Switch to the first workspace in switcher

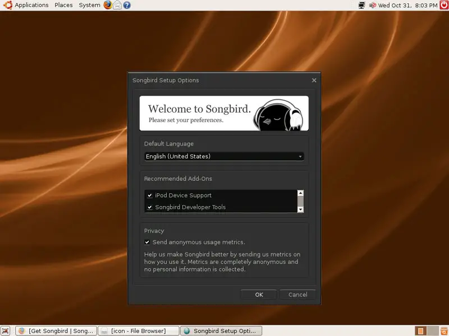420,330
